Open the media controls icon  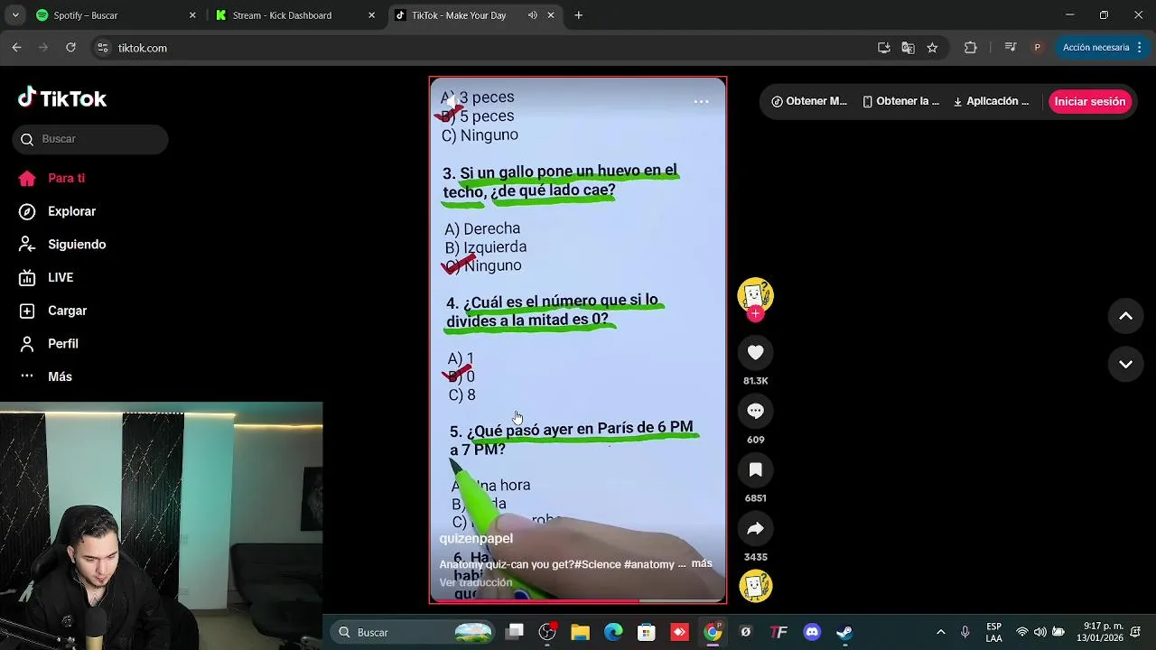pos(1011,48)
